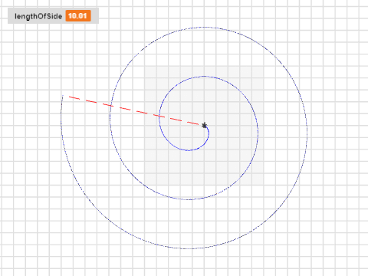The width and height of the screenshot is (368, 276).
Task: Click the star sprite at spiral center
Action: click(x=204, y=125)
